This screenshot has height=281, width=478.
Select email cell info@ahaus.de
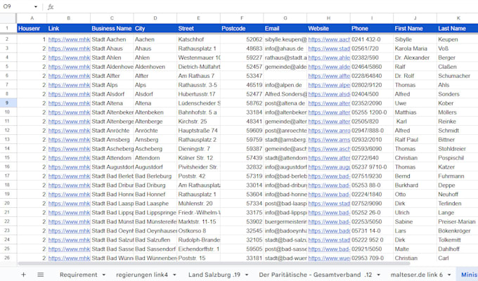coord(285,48)
